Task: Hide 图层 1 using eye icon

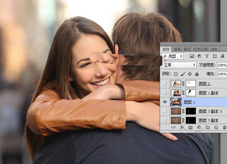Action: (x=165, y=102)
